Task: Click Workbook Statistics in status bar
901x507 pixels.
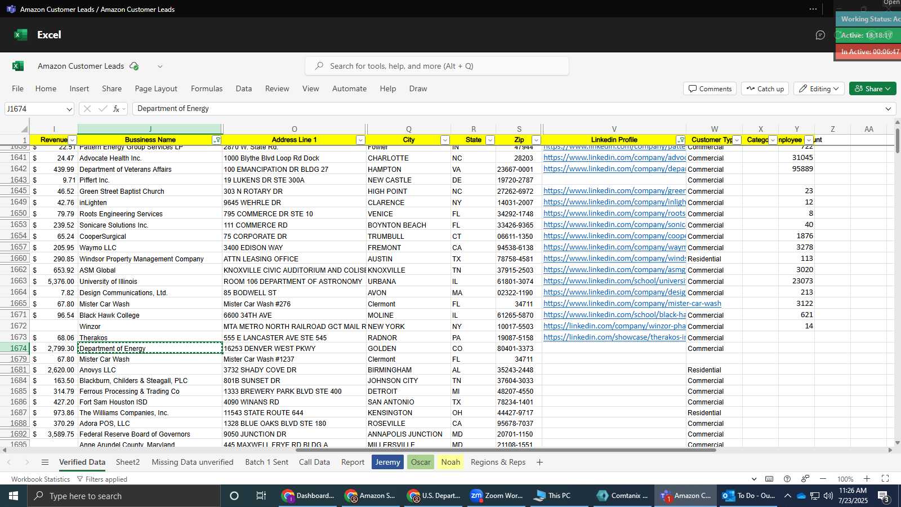Action: pos(41,479)
